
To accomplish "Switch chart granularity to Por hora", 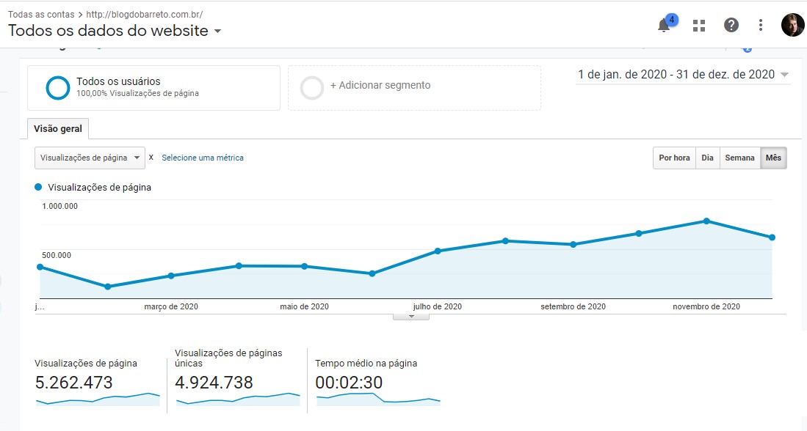I will (x=674, y=158).
